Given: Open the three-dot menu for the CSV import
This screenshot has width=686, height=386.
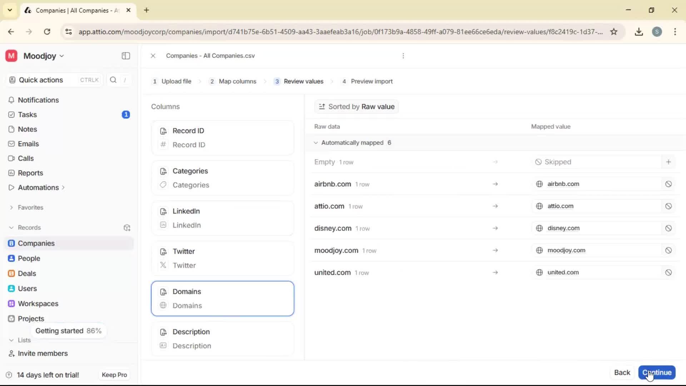Looking at the screenshot, I should pos(403,56).
